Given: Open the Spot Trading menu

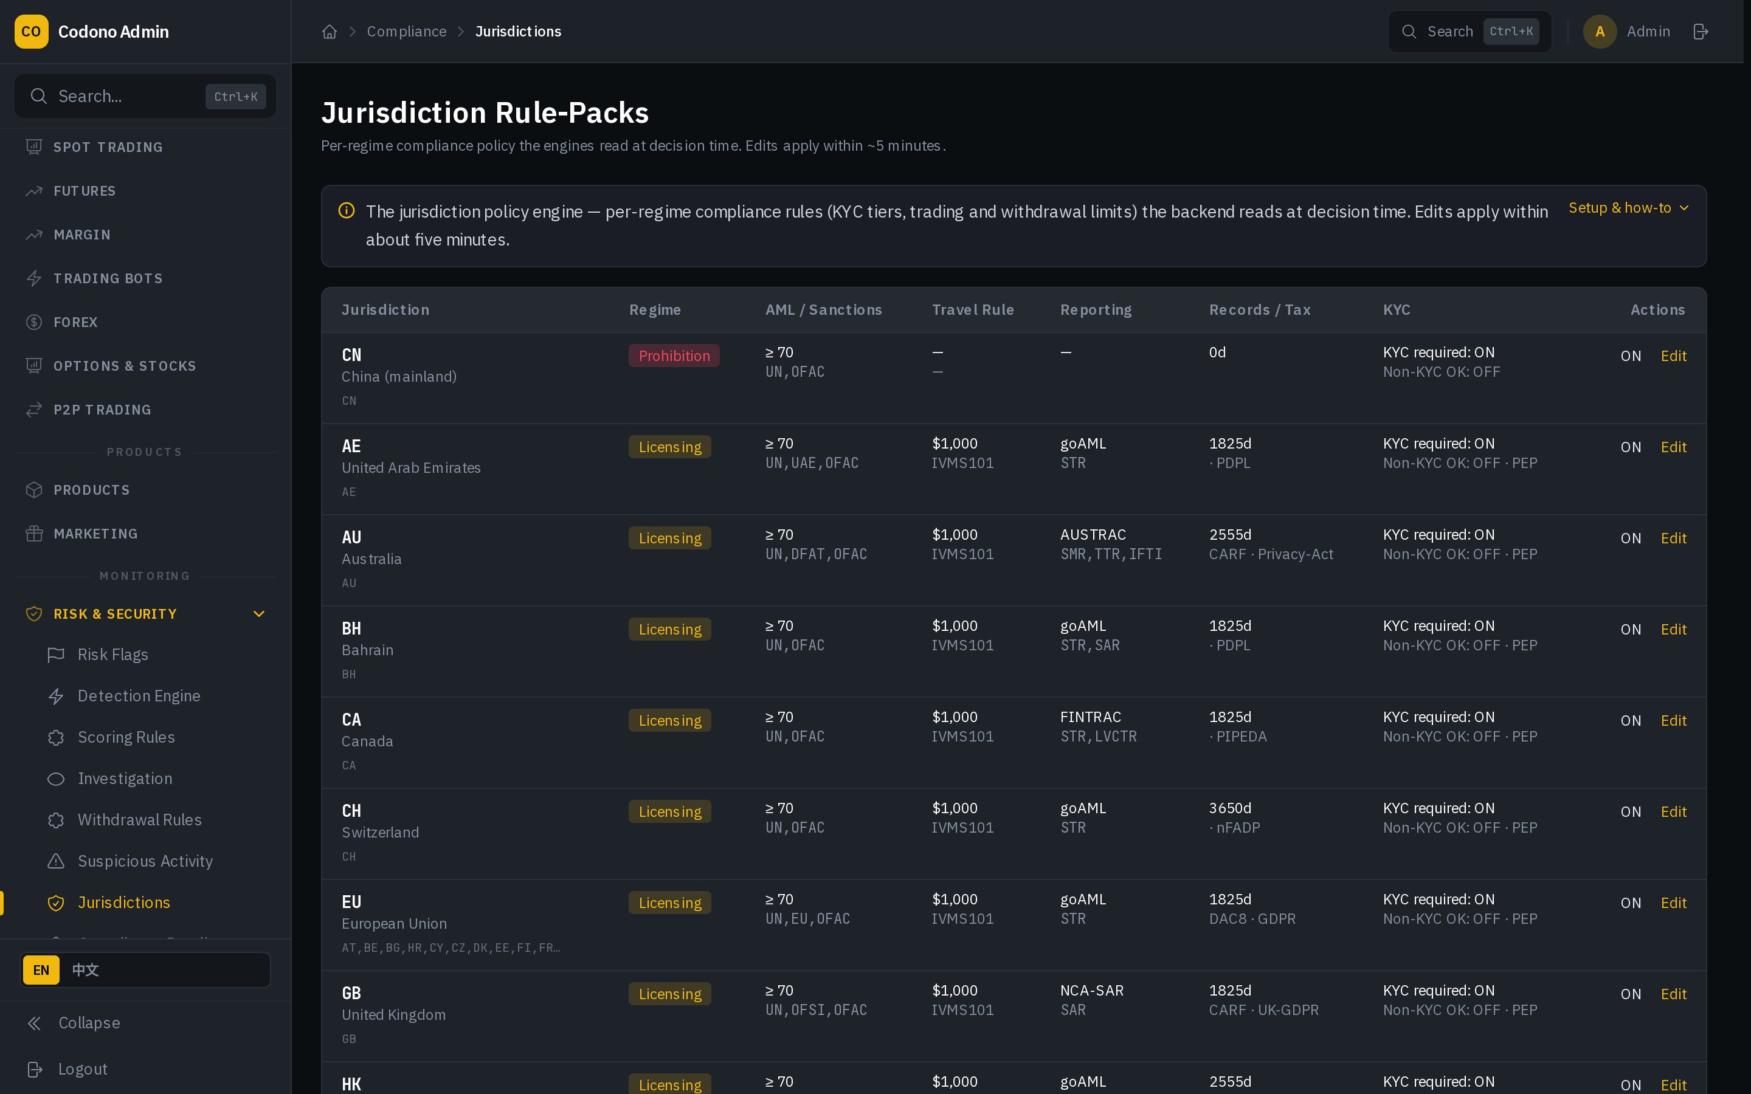Looking at the screenshot, I should click(145, 147).
